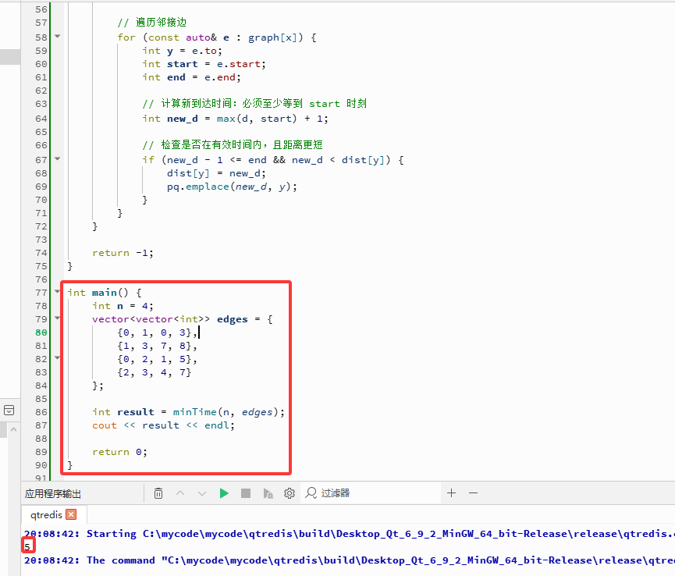Click line number 86 in gutter
This screenshot has height=576, width=675.
(41, 412)
